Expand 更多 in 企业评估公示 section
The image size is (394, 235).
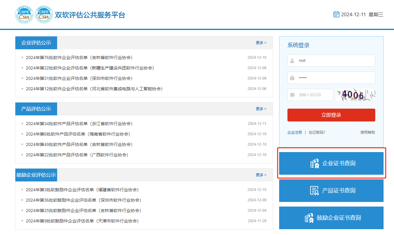[x=261, y=43]
